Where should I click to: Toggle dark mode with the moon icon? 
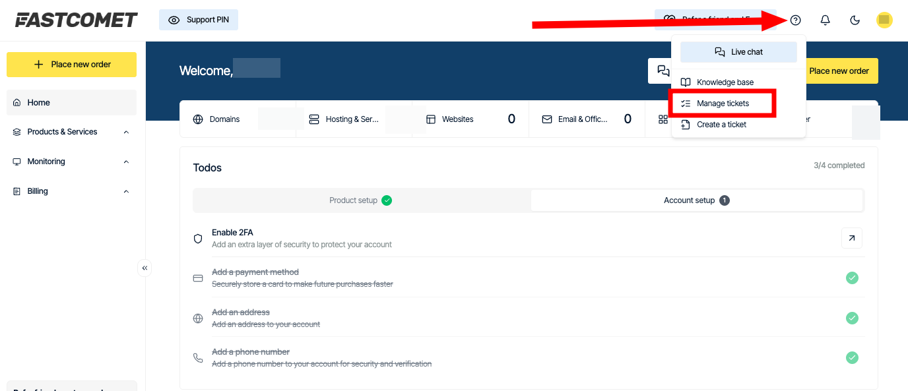(855, 20)
